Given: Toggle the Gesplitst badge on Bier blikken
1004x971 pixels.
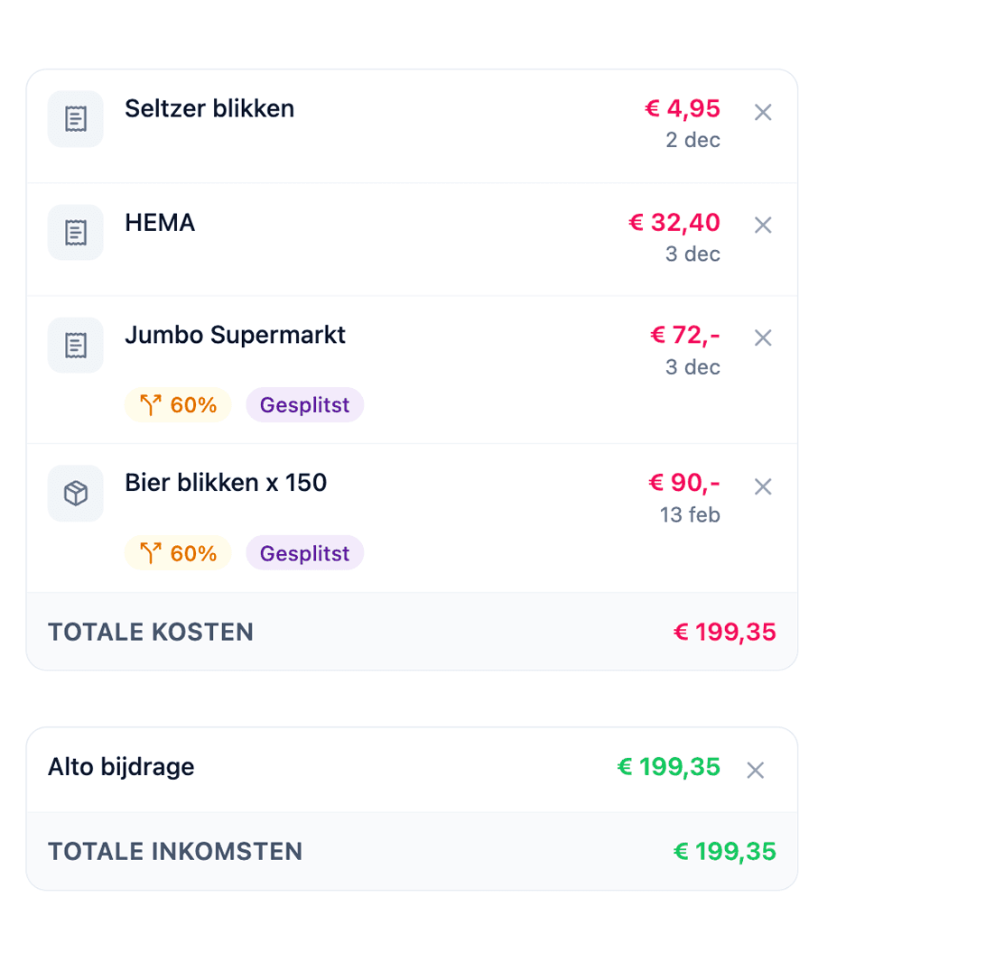Looking at the screenshot, I should pyautogui.click(x=304, y=552).
